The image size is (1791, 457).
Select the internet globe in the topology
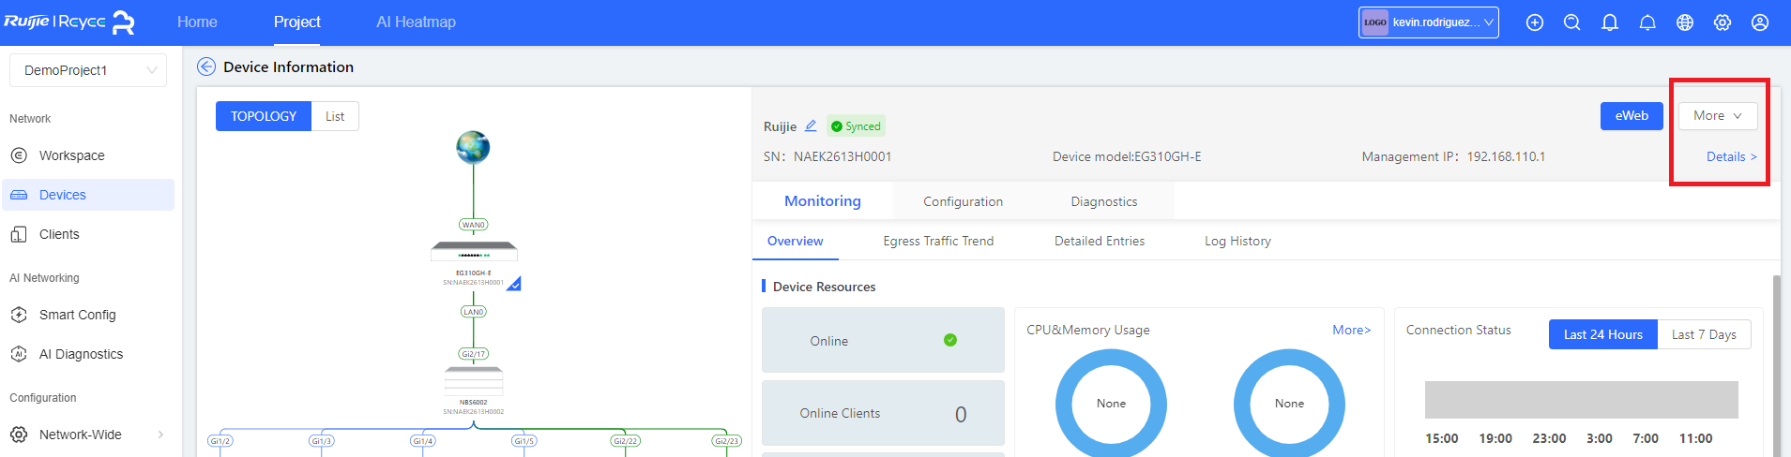tap(473, 147)
